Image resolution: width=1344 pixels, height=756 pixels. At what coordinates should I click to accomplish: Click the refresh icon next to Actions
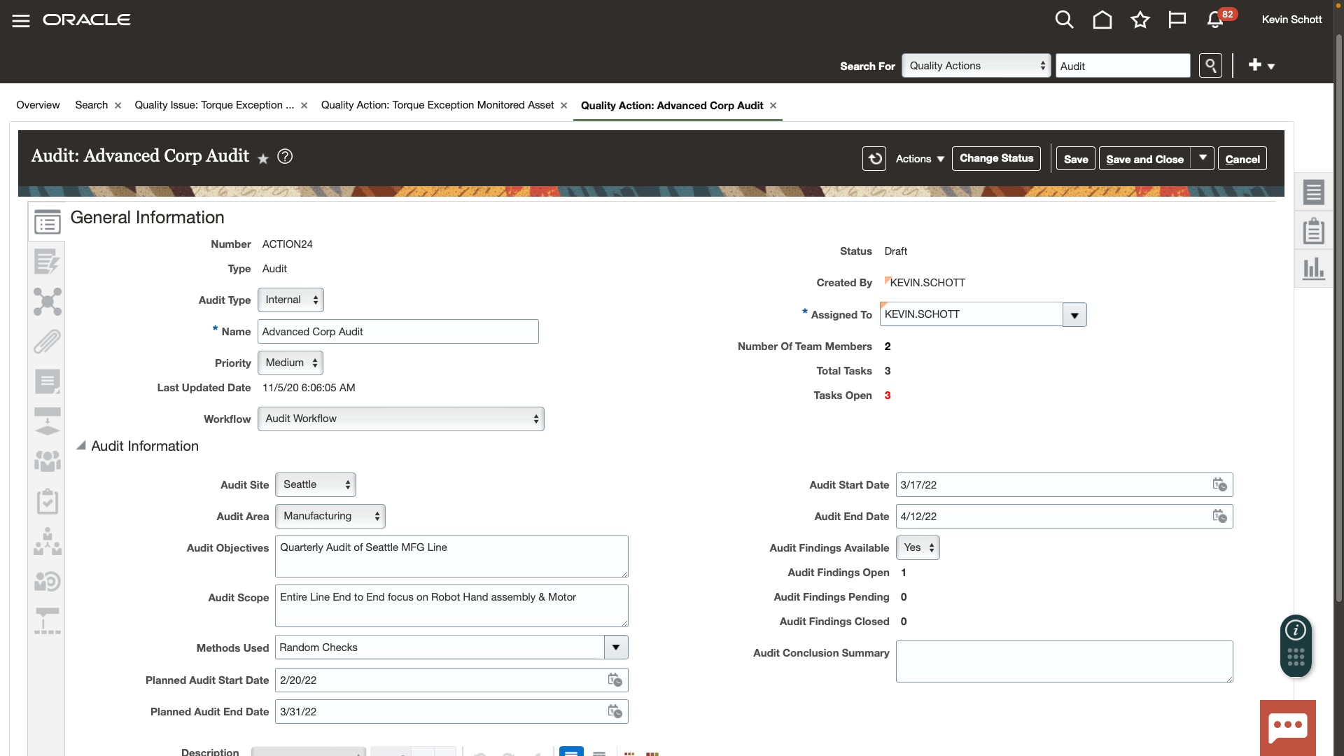(x=874, y=159)
